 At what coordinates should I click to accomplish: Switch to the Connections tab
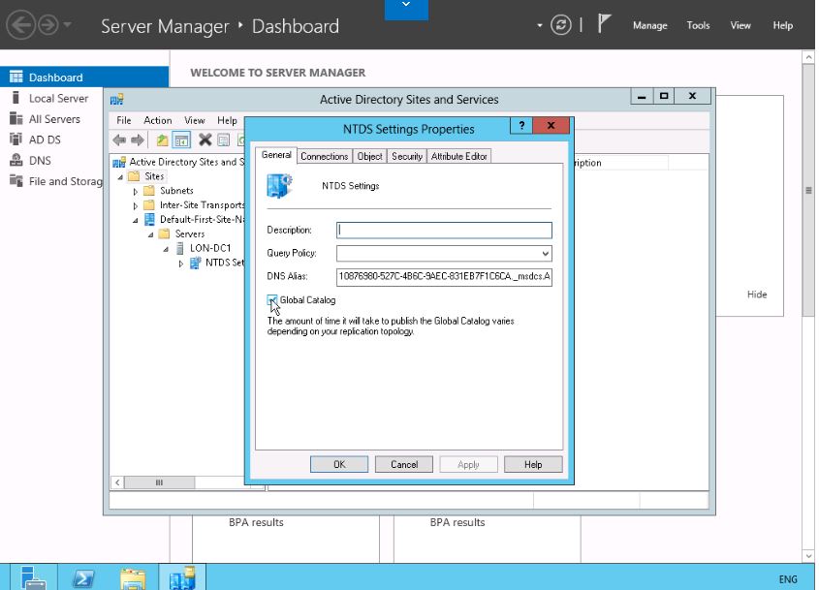(324, 156)
